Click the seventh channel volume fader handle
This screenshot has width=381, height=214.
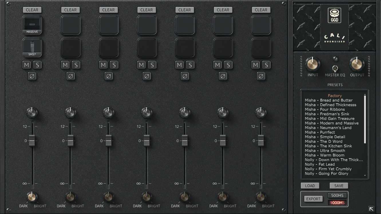(261, 140)
